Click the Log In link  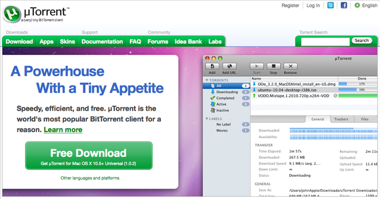313,5
